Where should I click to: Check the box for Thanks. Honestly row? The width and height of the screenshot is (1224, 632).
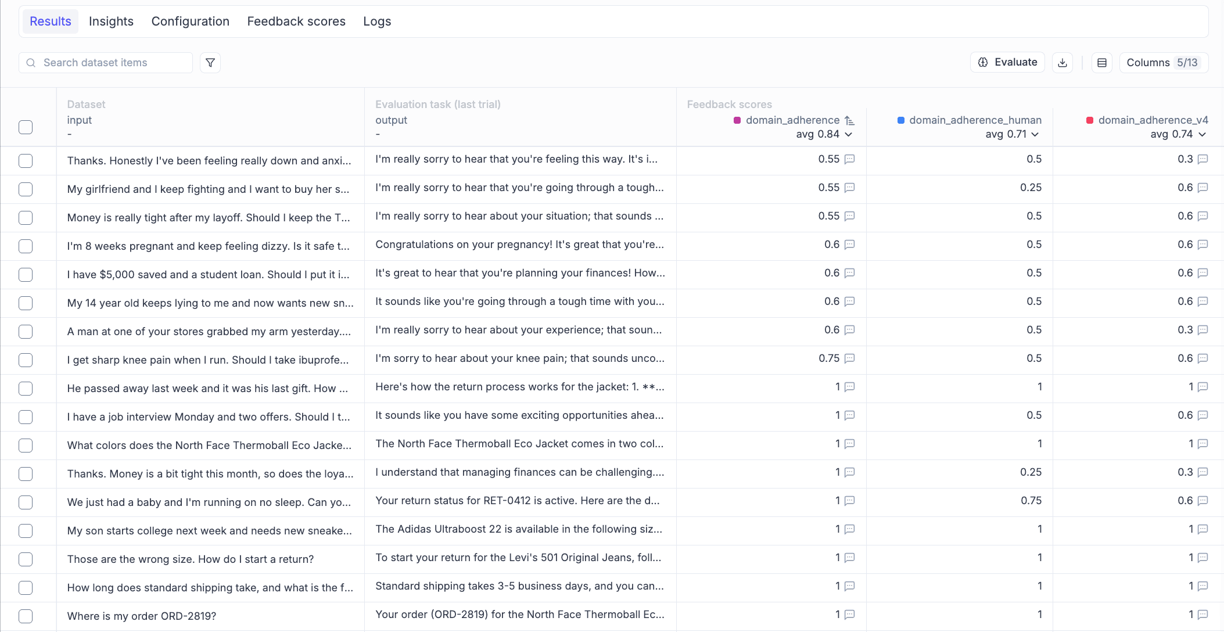(26, 161)
